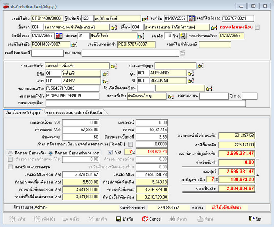Open lookup icon beside สถานที่เก็บ สำนักงานใหญ่
Viewport: 274px width, 227px height.
point(170,96)
